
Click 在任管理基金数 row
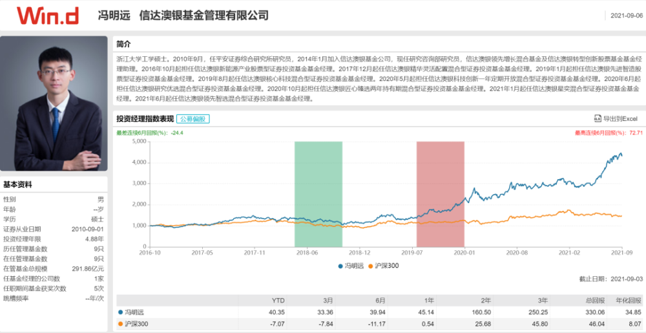pyautogui.click(x=54, y=259)
